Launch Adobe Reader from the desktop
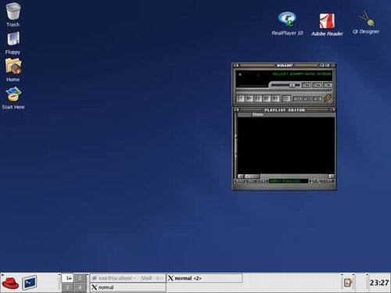 click(327, 24)
